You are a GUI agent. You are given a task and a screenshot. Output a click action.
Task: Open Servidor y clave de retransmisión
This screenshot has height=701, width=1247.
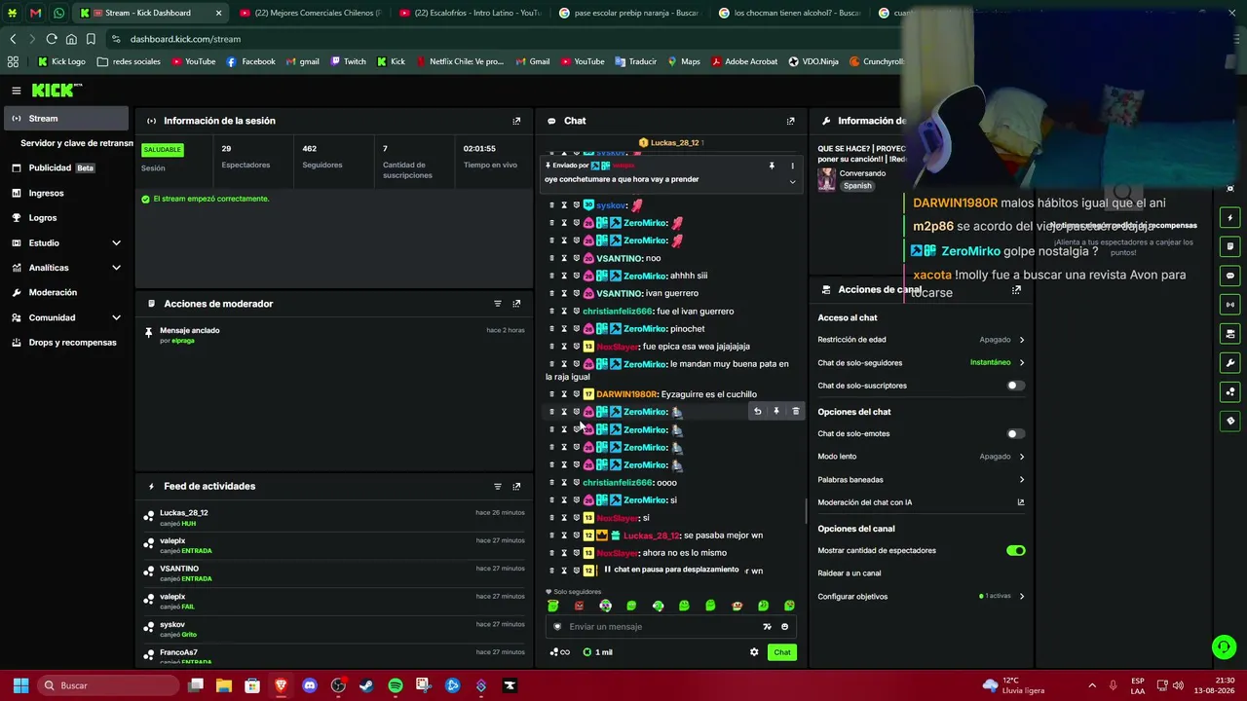[76, 143]
